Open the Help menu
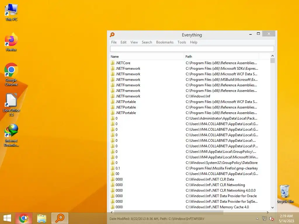 point(194,42)
